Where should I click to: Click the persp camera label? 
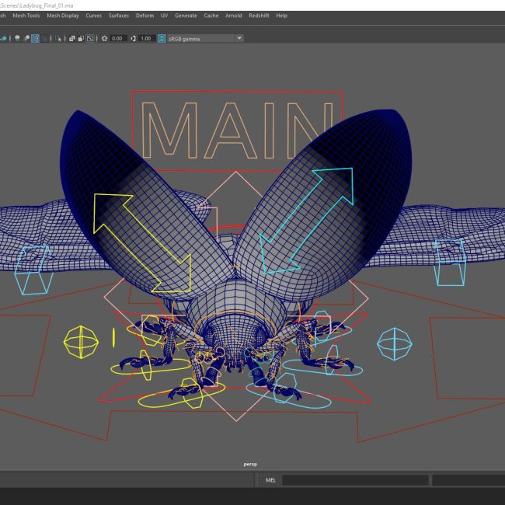click(x=250, y=464)
